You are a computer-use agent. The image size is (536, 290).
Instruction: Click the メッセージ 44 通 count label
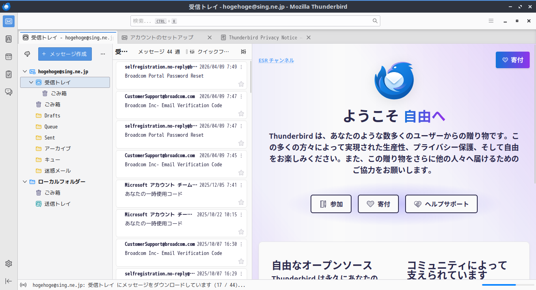click(159, 52)
